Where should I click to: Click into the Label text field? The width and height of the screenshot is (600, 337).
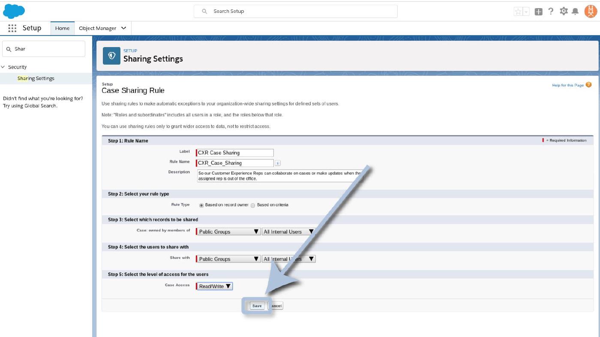[x=235, y=153]
